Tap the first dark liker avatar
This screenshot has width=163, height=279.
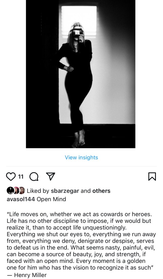coord(10,190)
